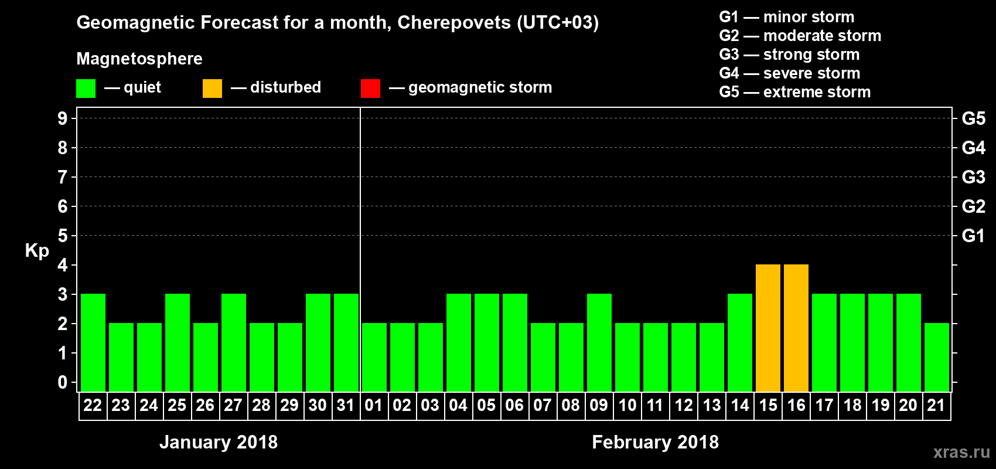The image size is (996, 469).
Task: Click date label 01 on the axis
Action: [x=374, y=405]
